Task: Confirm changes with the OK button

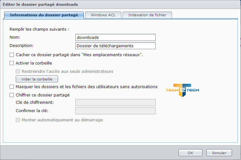Action: click(190, 153)
